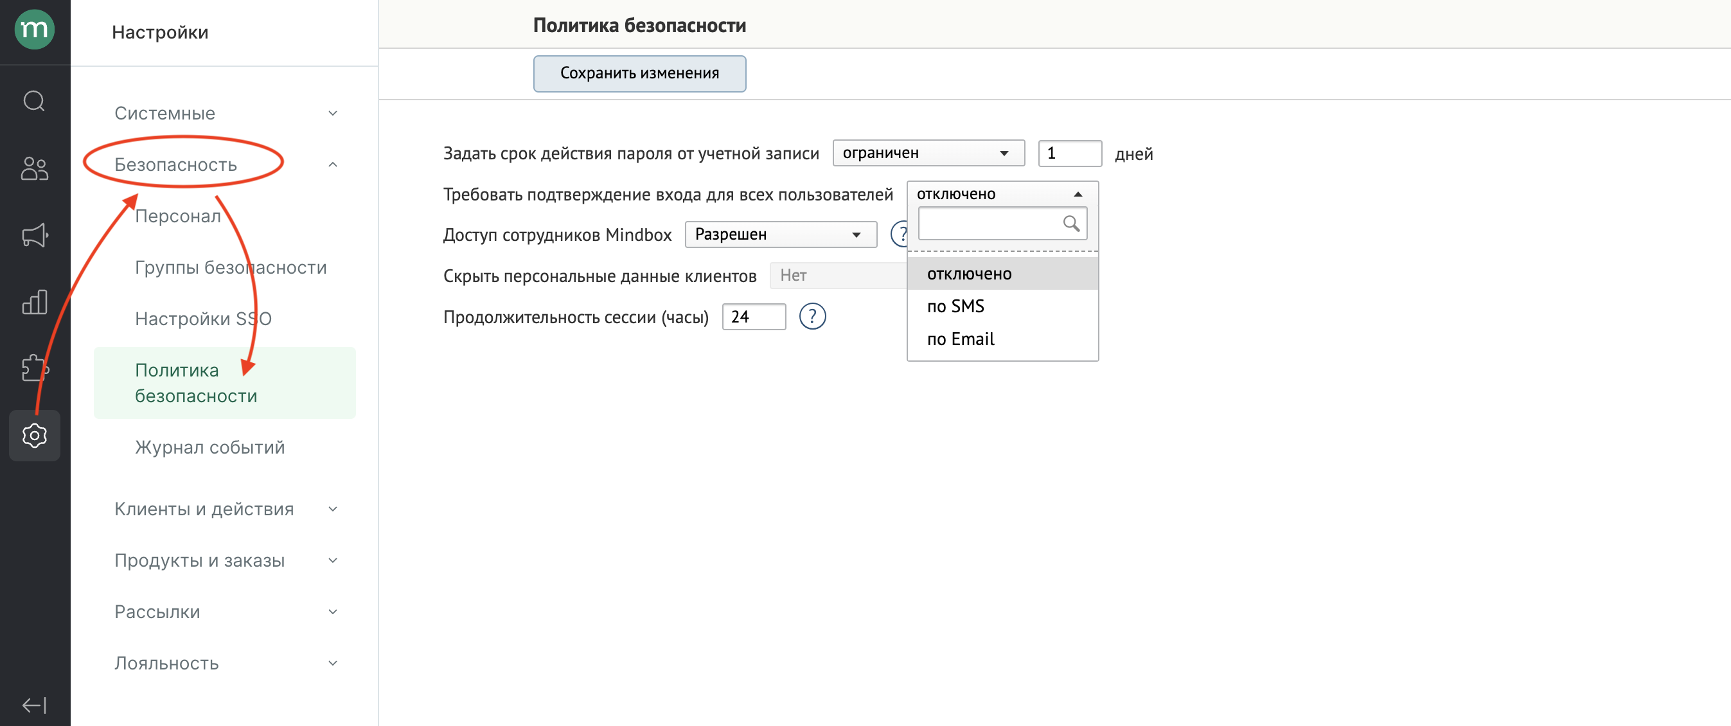Click label Продолжительность сессии (часы)

pyautogui.click(x=576, y=317)
